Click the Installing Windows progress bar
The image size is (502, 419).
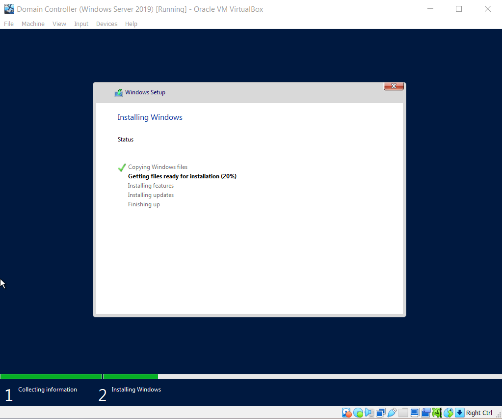(x=130, y=376)
